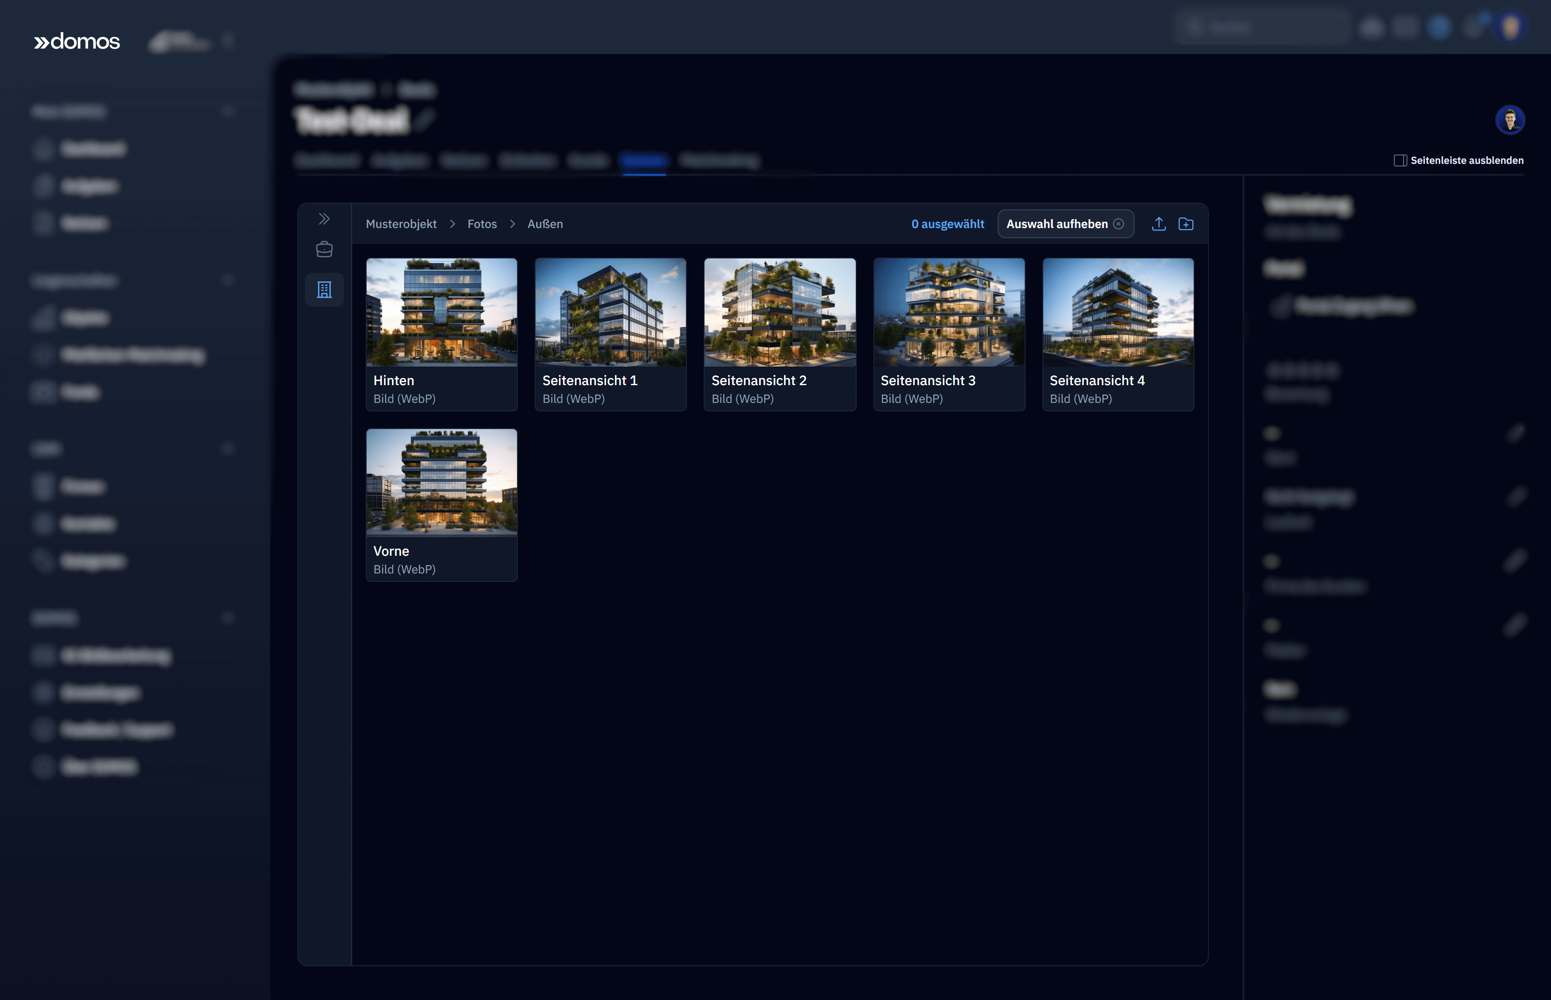Image resolution: width=1551 pixels, height=1000 pixels.
Task: Navigate to Musterobjekt in breadcrumb
Action: (x=401, y=224)
